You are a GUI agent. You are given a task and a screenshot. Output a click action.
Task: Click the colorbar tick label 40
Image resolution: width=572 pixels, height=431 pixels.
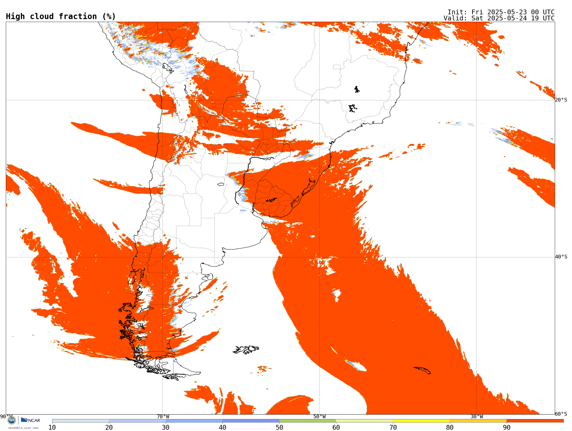(222, 428)
